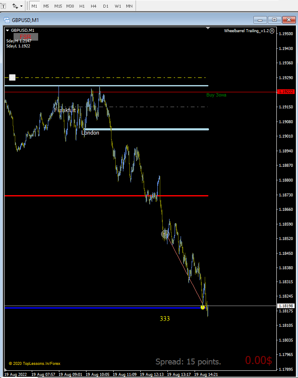298x378 pixels.
Task: Switch chart to M15 timeframe
Action: [x=58, y=6]
